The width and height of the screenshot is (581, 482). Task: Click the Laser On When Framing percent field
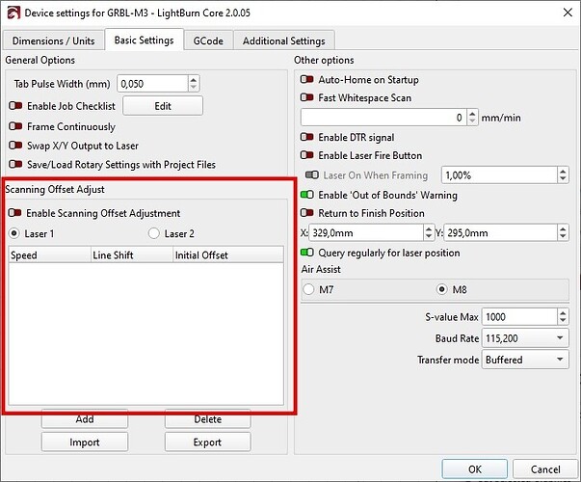(499, 175)
